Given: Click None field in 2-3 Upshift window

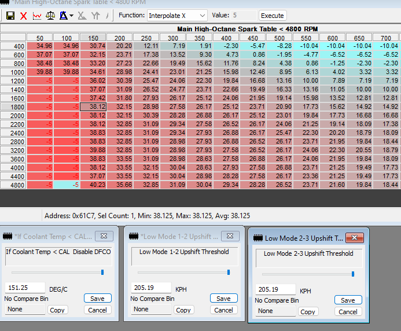Looking at the screenshot, I should pos(275,311).
